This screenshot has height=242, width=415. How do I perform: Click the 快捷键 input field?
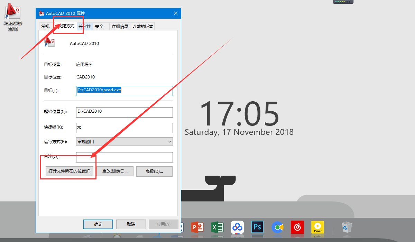coord(124,128)
